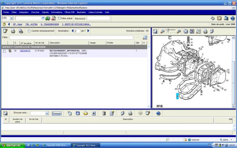Viewport: 237px width, 148px height.
Task: Click the envelope icon in shopping list toolbar
Action: 122,113
